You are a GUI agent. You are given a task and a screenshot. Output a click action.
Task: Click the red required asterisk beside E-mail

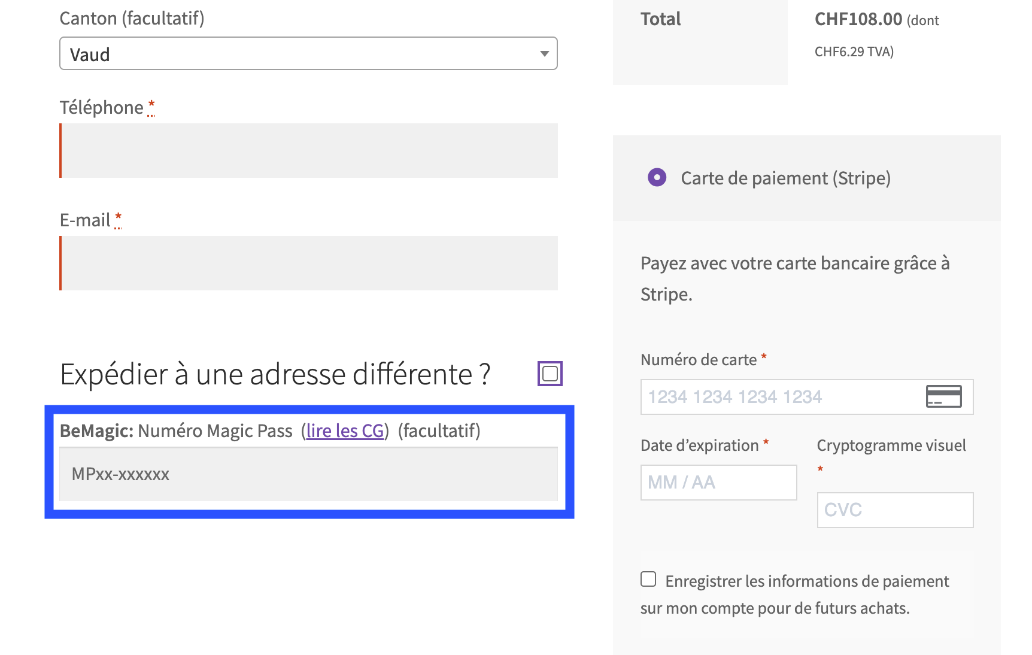click(x=119, y=218)
